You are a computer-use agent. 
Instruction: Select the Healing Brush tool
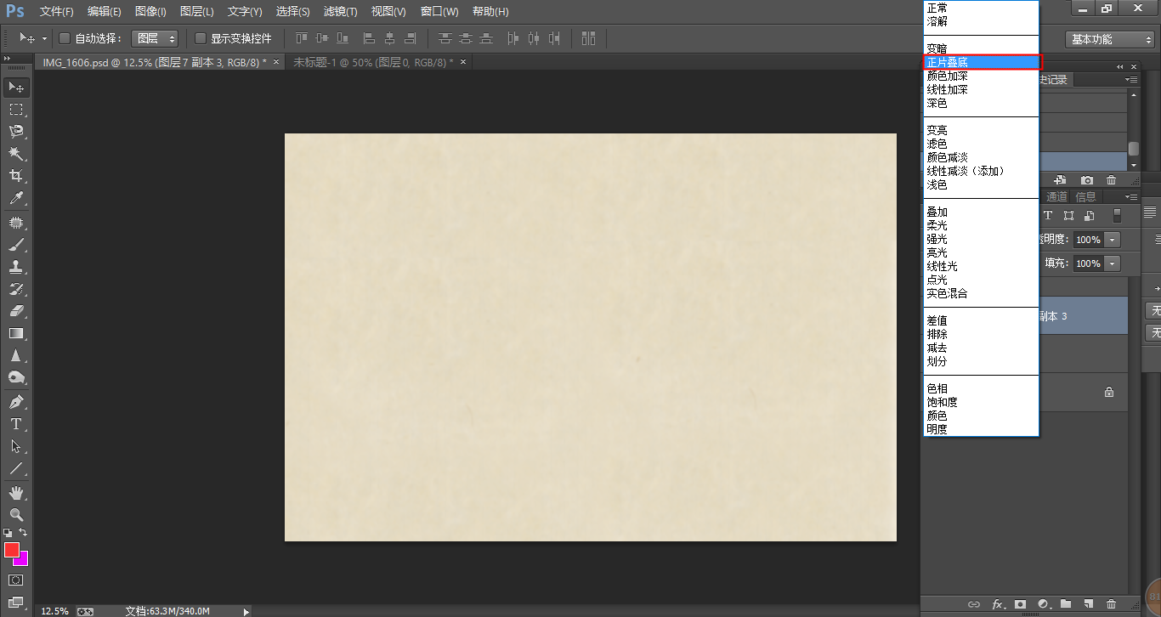[x=16, y=223]
